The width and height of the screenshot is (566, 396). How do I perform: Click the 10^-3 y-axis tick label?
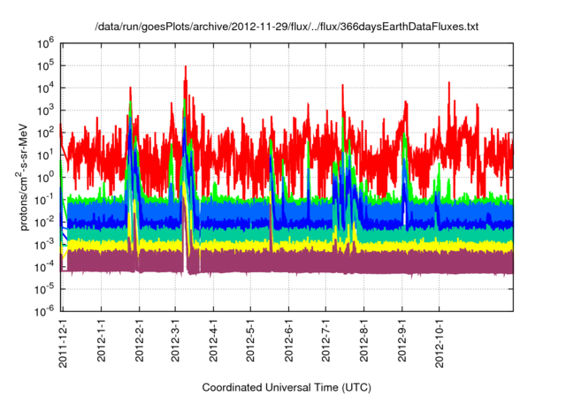[44, 244]
